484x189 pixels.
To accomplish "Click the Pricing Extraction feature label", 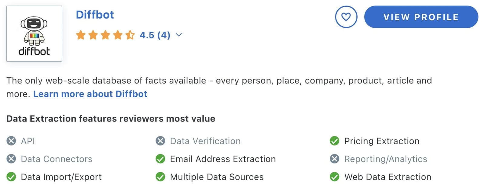I will (382, 141).
